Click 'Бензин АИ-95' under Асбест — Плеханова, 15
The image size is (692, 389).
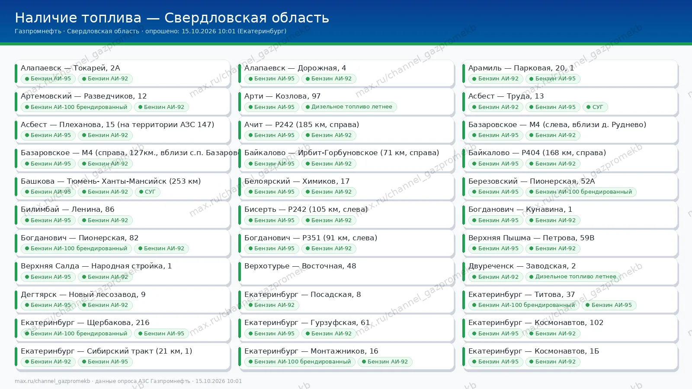(x=48, y=135)
